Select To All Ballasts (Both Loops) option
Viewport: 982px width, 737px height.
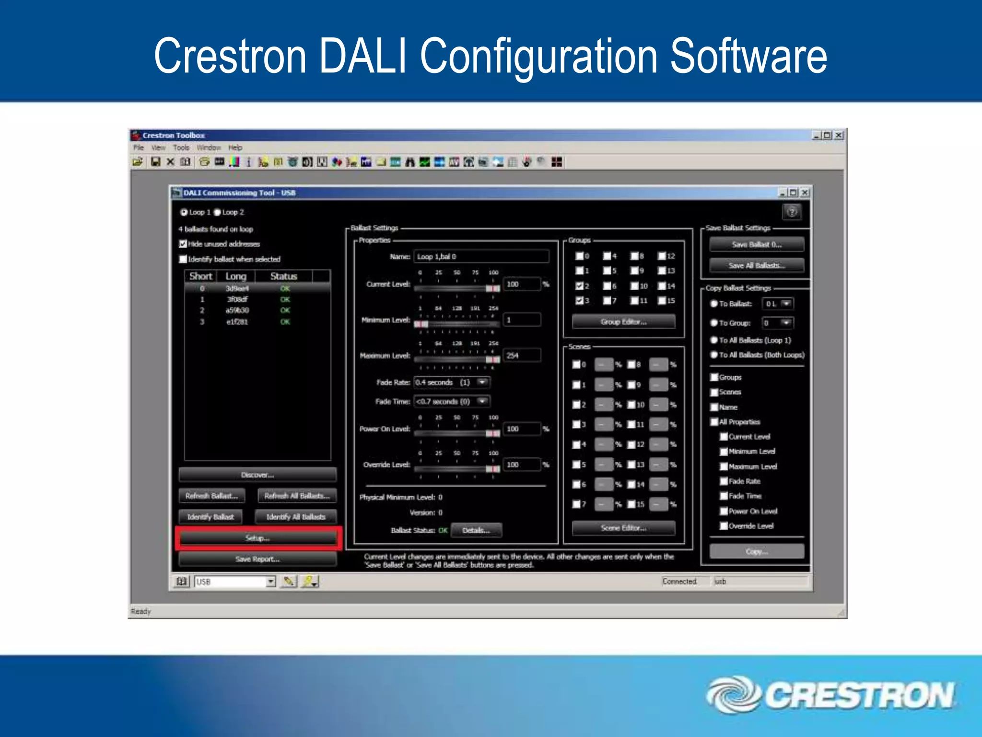713,355
